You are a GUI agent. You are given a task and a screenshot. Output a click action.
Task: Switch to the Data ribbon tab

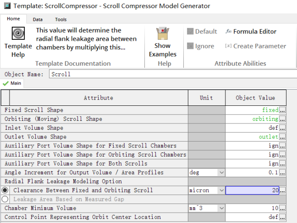pyautogui.click(x=38, y=19)
